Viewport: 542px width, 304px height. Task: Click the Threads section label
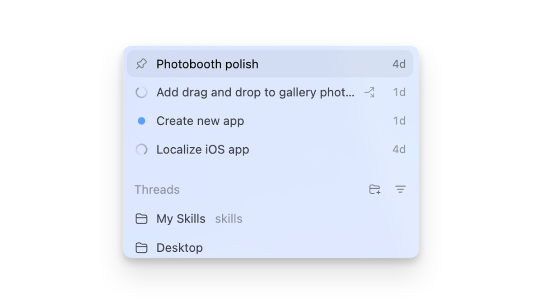coord(157,190)
